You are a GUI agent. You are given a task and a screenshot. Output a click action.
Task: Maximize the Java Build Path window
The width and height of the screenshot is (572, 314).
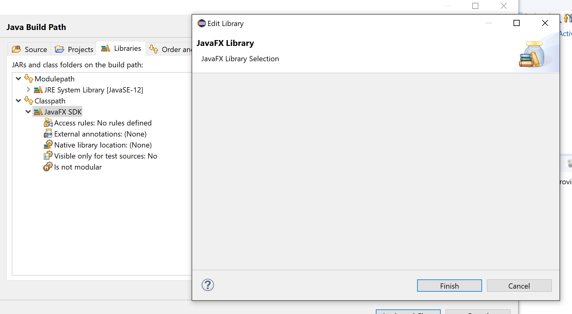[x=475, y=6]
